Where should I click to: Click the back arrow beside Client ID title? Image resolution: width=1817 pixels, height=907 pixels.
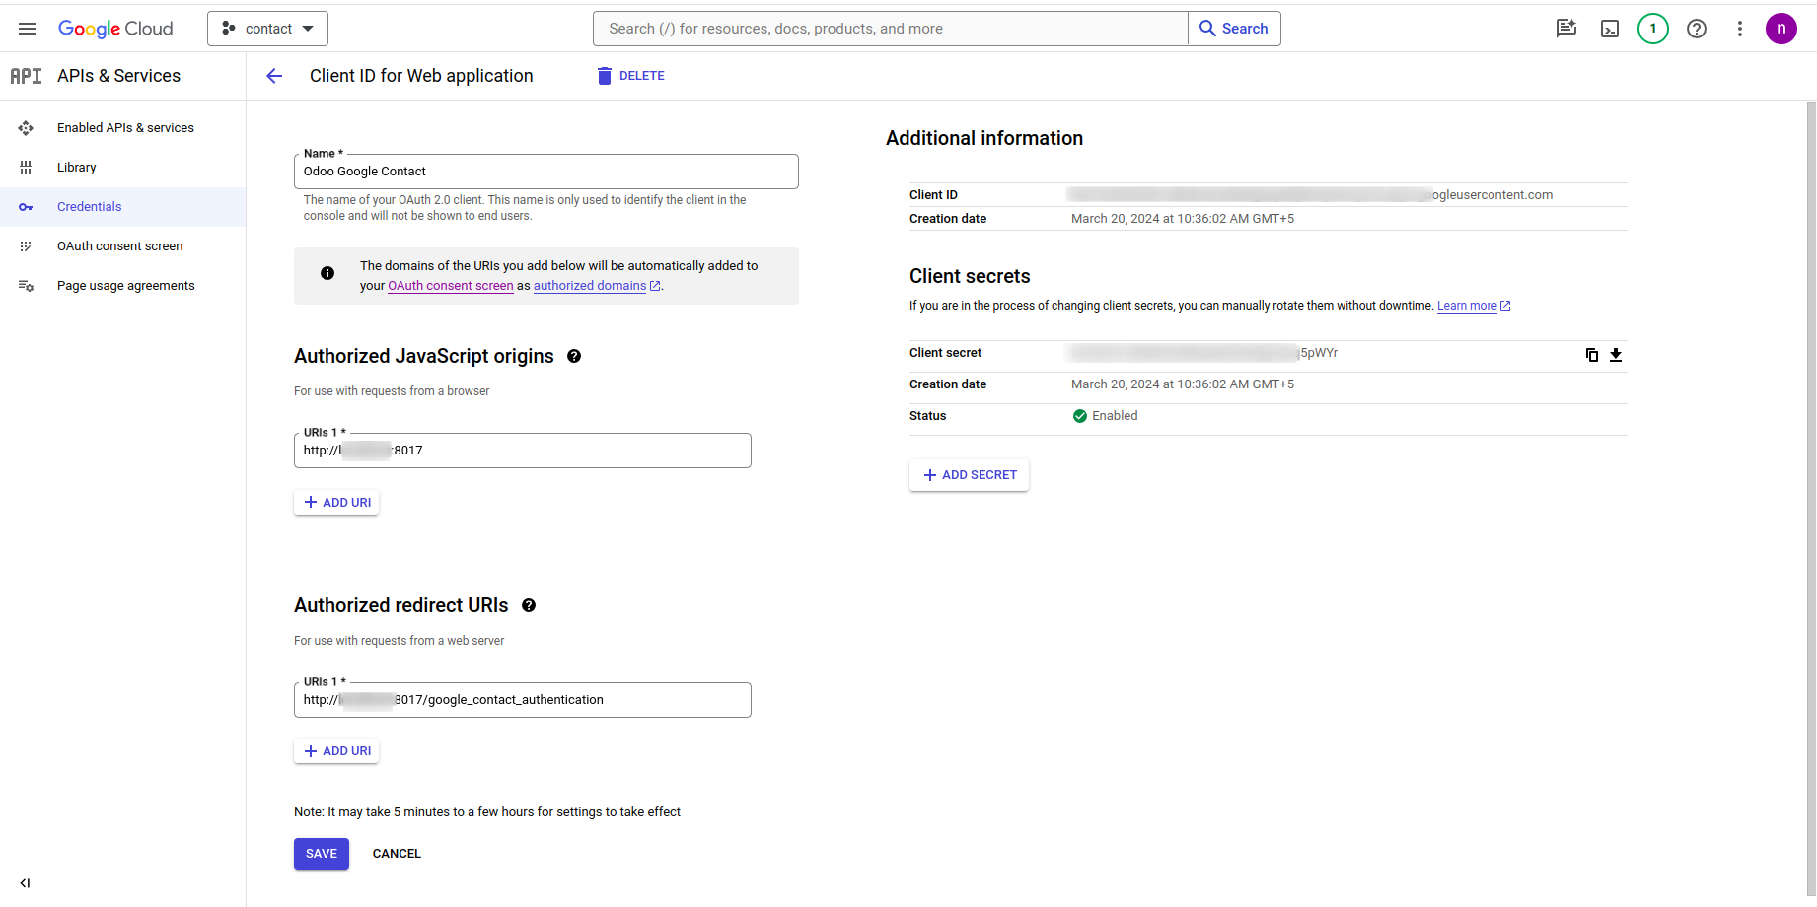(274, 76)
